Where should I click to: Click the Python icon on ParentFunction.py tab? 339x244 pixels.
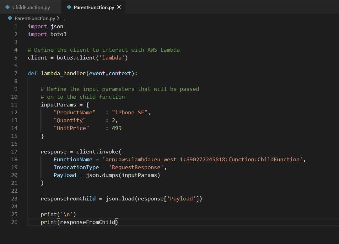(x=69, y=7)
